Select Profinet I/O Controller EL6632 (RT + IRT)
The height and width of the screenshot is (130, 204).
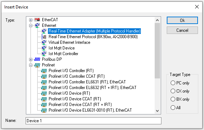(93, 88)
